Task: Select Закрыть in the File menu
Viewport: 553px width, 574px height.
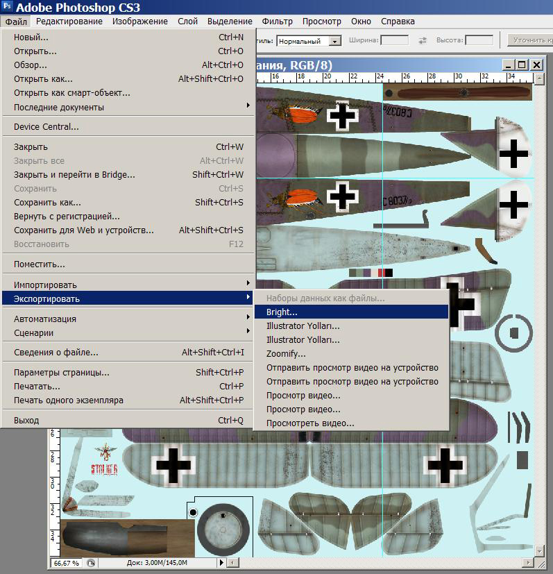Action: point(128,147)
